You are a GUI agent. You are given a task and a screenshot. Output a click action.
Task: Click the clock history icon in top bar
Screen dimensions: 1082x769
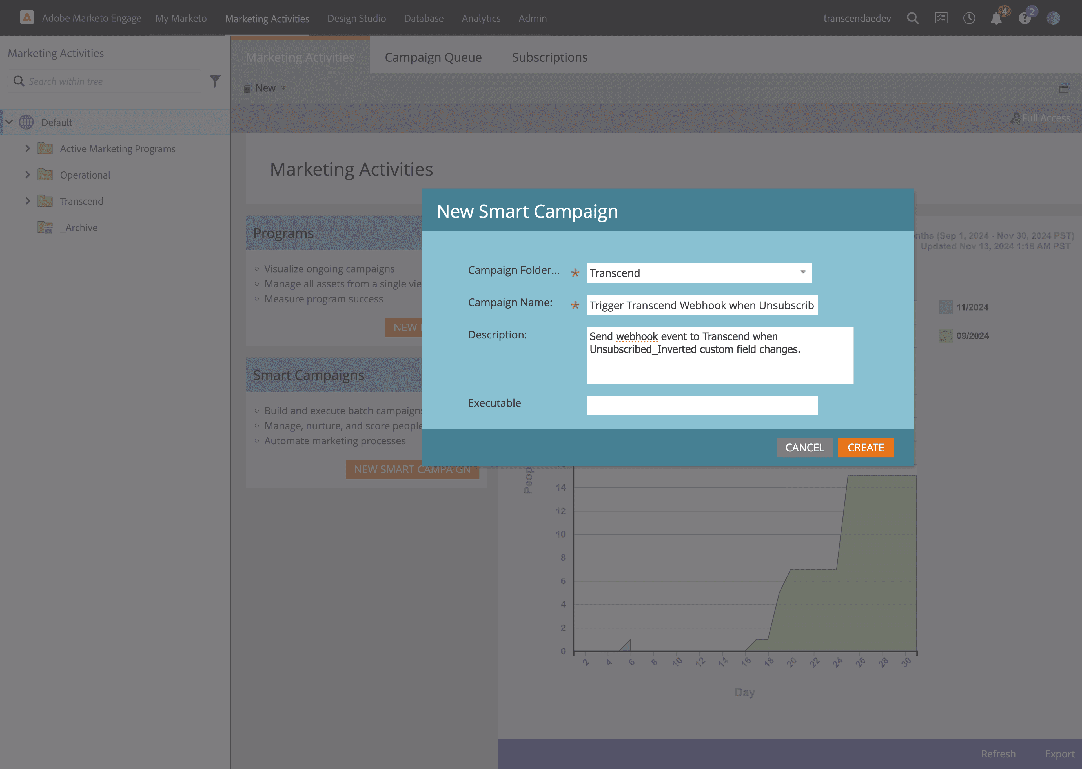point(969,18)
